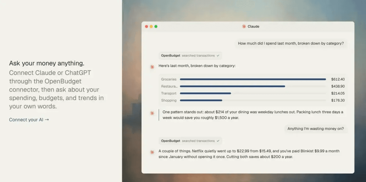Screen dimensions: 366x182
Task: Click the 'Ask your money anything.' heading
Action: [x=47, y=63]
